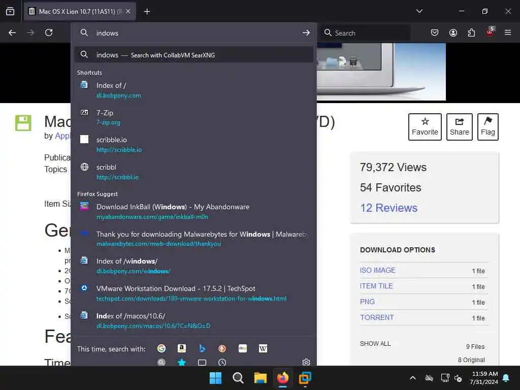Search bookmarks via blue star icon
This screenshot has width=520, height=390.
[182, 362]
